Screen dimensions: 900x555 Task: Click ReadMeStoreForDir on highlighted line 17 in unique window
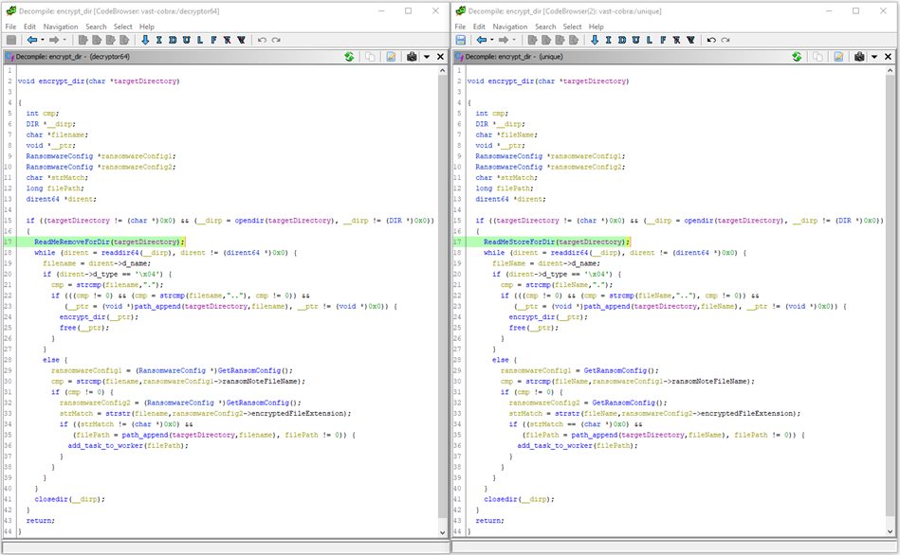click(x=520, y=242)
